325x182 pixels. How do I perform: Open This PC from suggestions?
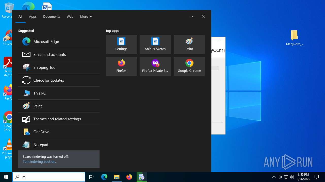point(59,93)
